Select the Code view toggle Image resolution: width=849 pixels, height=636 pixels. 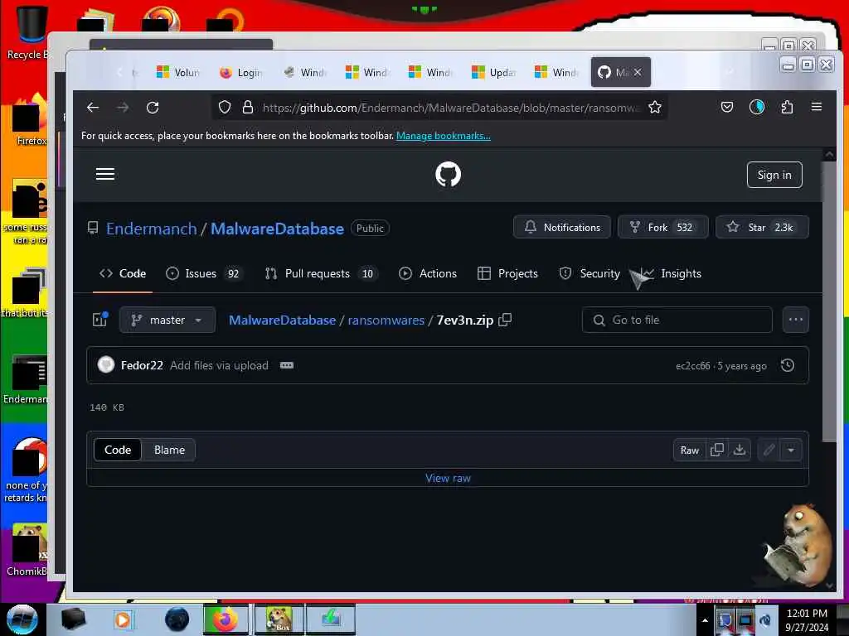coord(118,450)
